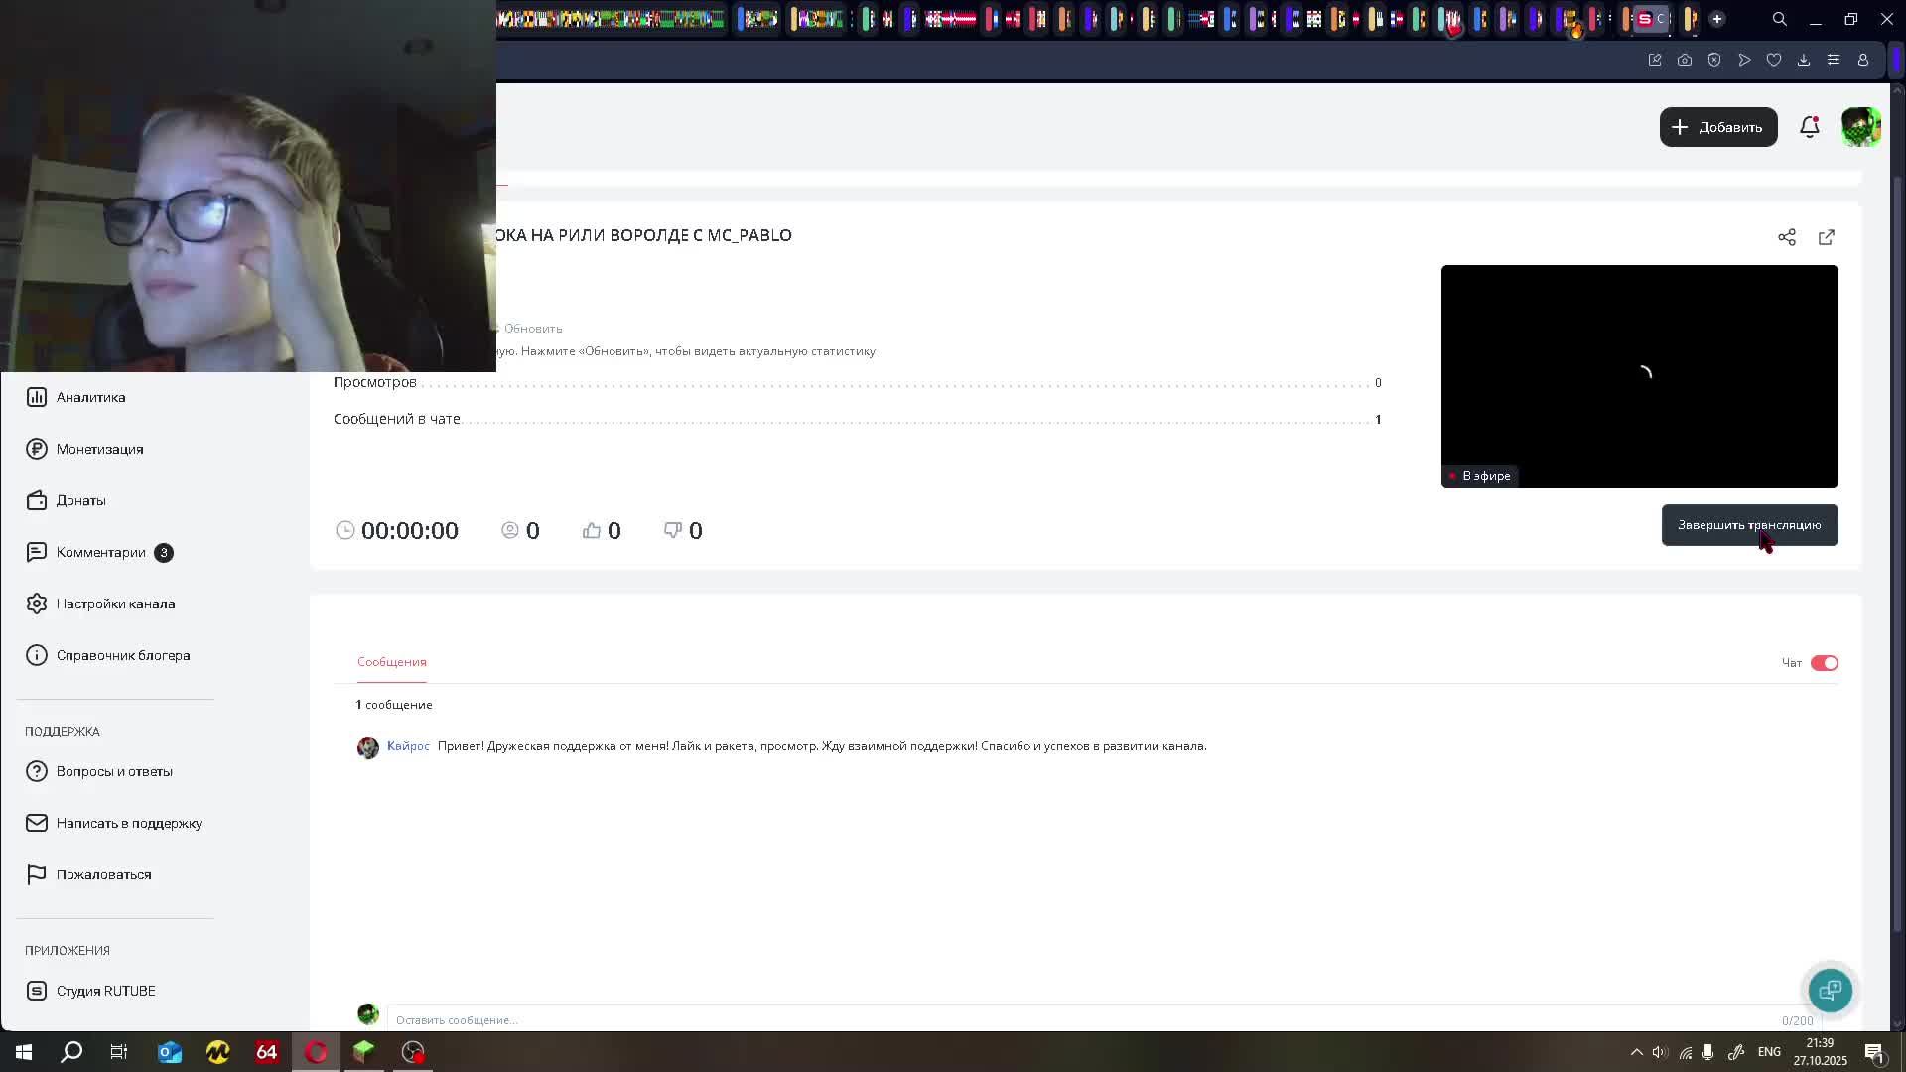Click the browser downloads icon
The width and height of the screenshot is (1906, 1072).
1804,60
